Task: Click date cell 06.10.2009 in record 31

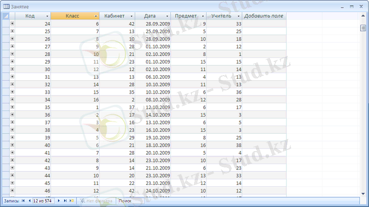Action: (153, 77)
